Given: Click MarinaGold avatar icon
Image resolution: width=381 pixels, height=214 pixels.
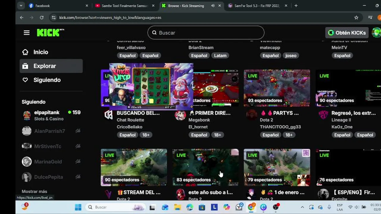Looking at the screenshot, I should click(x=27, y=161).
